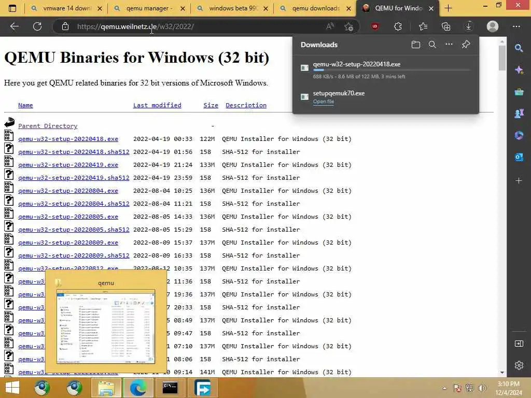Pin the Downloads panel
The image size is (531, 398).
point(466,45)
